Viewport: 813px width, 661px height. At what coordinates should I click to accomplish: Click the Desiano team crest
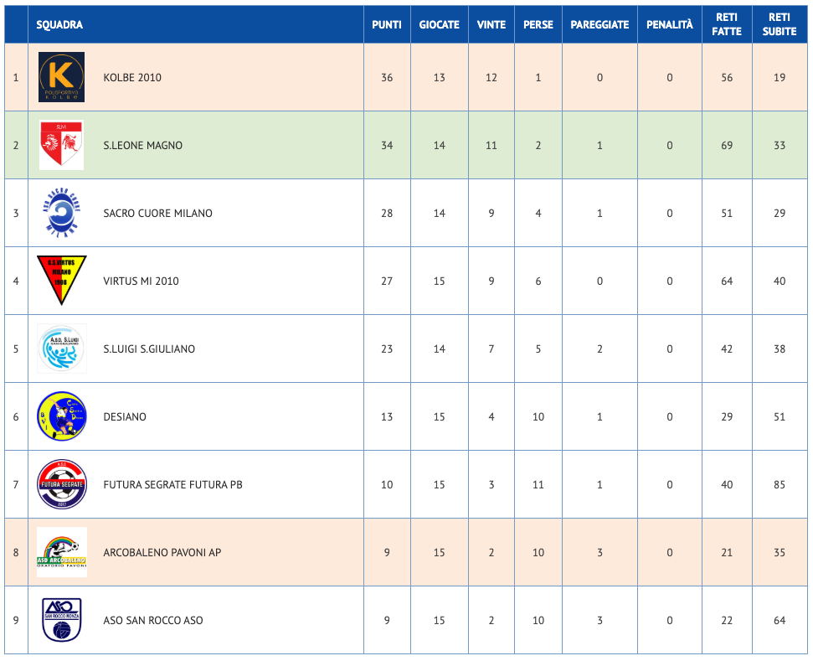pyautogui.click(x=62, y=416)
